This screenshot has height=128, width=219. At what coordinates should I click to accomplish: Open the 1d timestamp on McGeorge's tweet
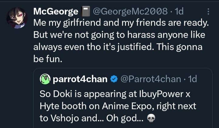179,11
